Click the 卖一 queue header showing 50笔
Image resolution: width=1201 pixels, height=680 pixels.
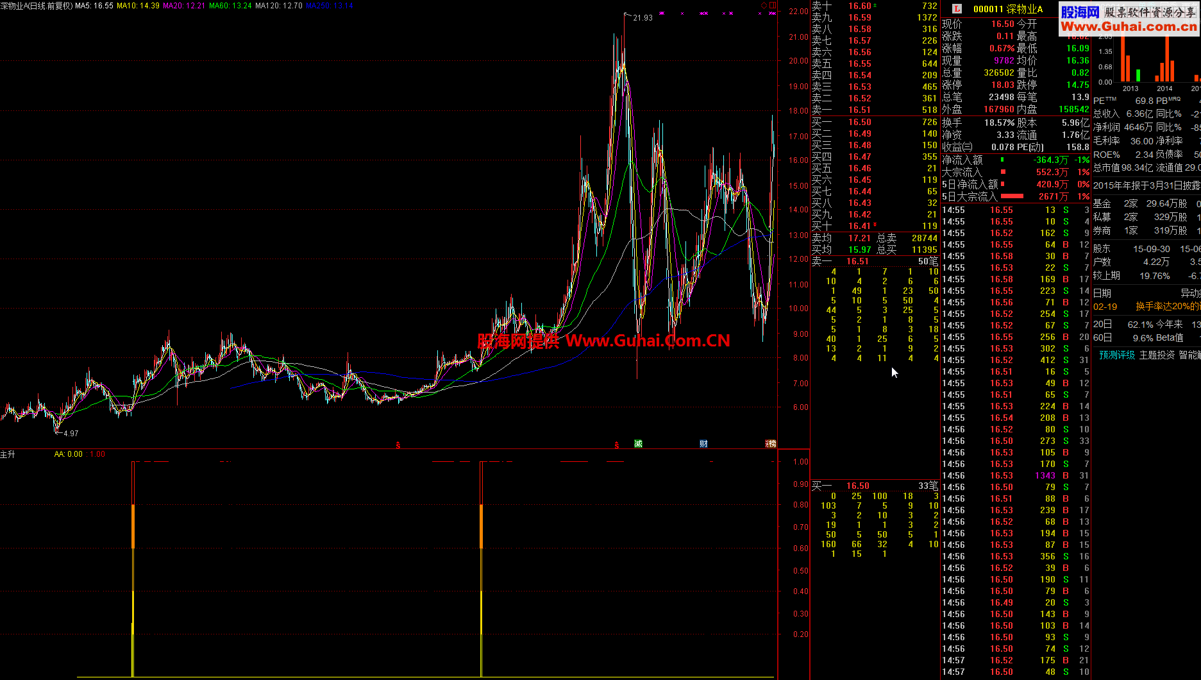click(875, 261)
